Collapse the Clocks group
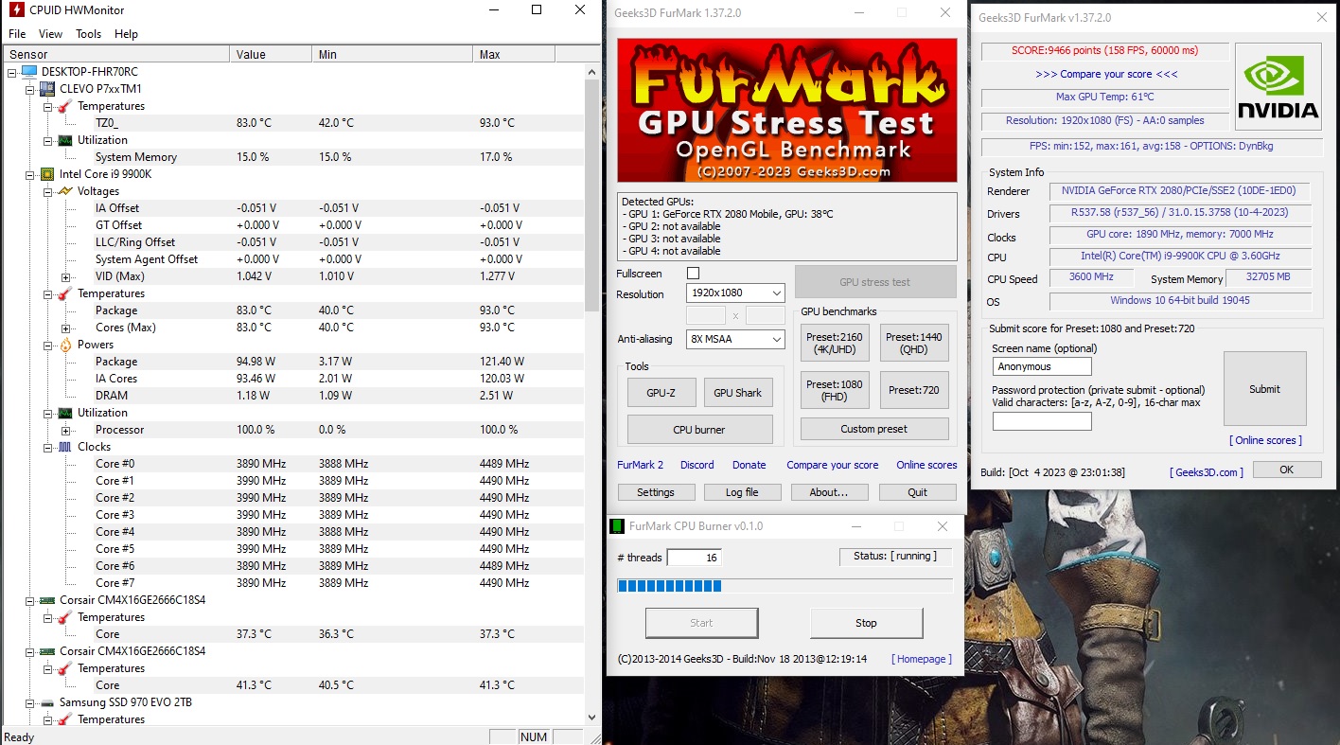 pos(48,447)
